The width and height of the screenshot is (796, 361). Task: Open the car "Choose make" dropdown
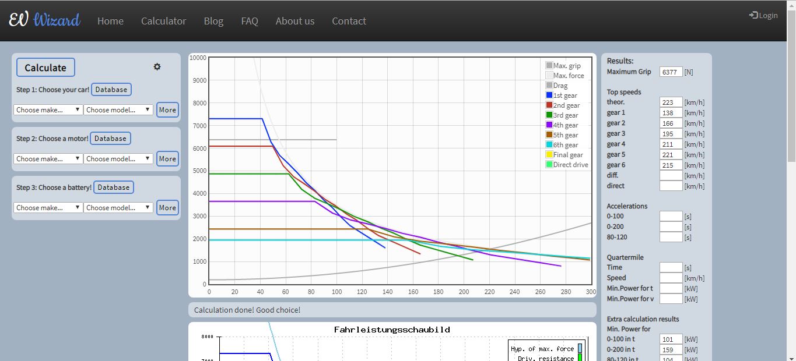pos(48,109)
